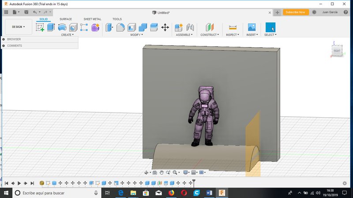Select the Revolve tool
353x198 pixels.
click(x=62, y=27)
